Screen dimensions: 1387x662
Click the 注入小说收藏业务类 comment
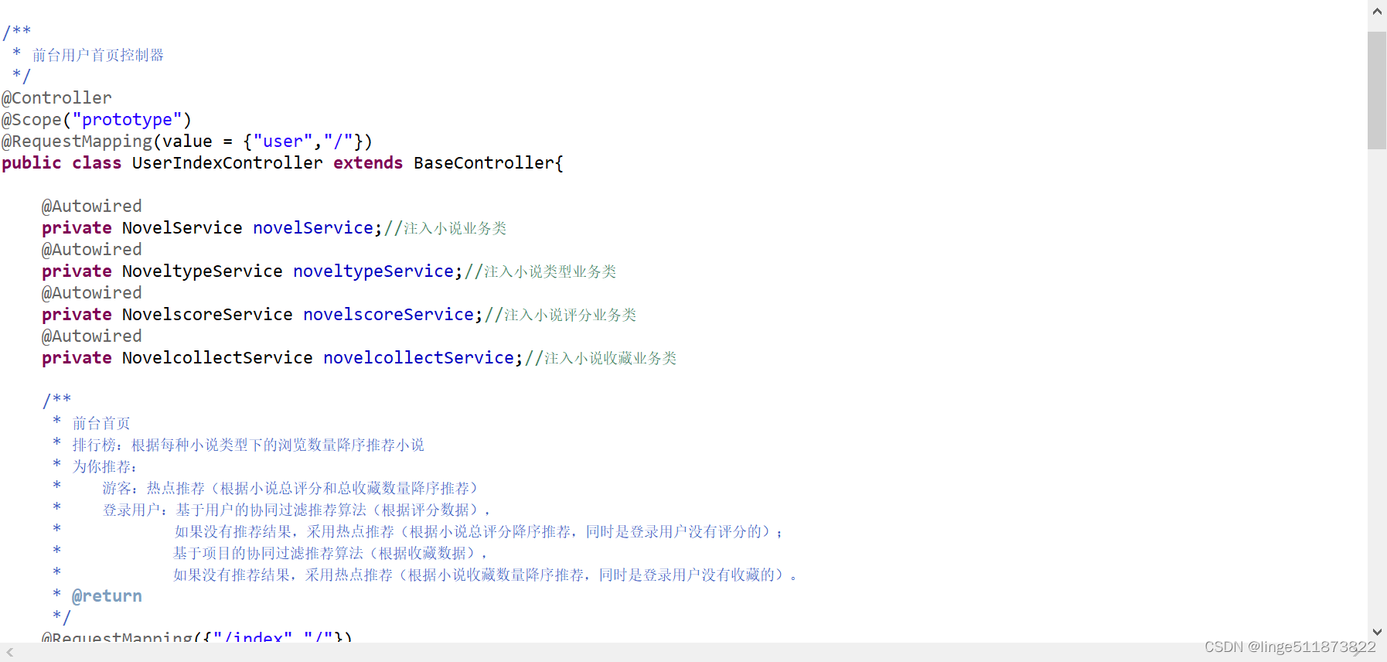[610, 358]
